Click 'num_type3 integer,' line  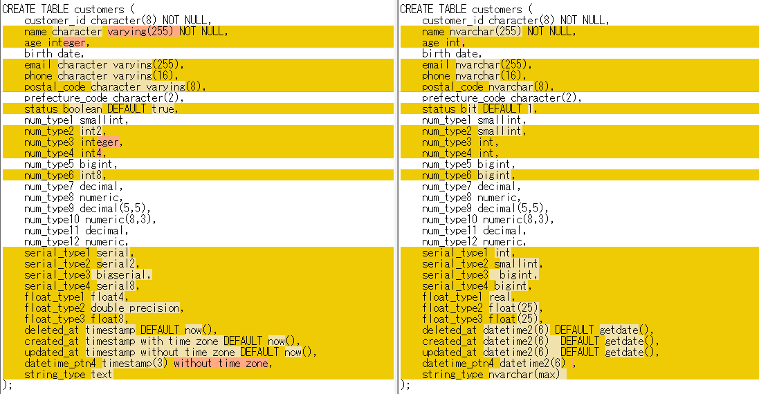pyautogui.click(x=73, y=142)
